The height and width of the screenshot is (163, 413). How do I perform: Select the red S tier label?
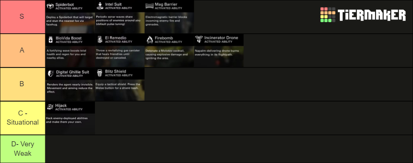(x=22, y=17)
